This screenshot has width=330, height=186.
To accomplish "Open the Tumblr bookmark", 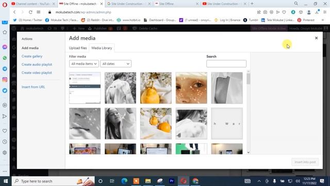I will coord(251,20).
